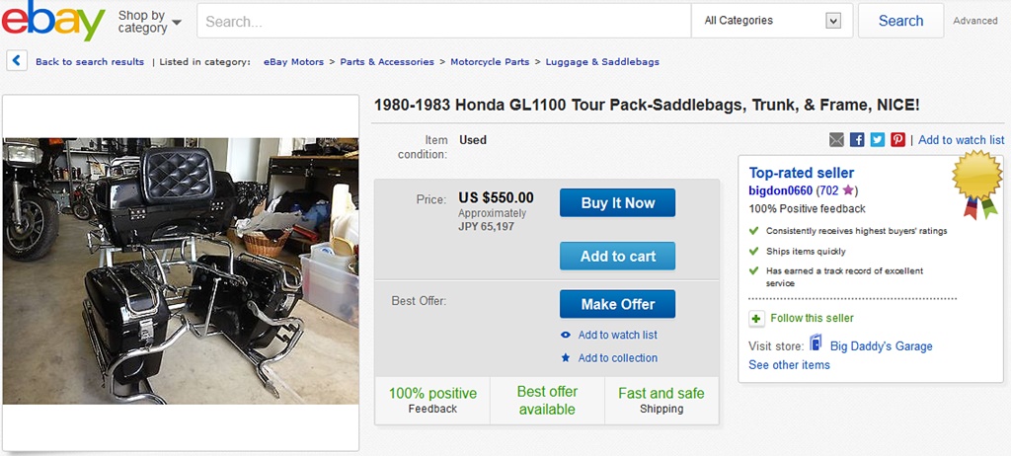This screenshot has height=456, width=1011.
Task: Click the back arrow icon button
Action: click(17, 61)
